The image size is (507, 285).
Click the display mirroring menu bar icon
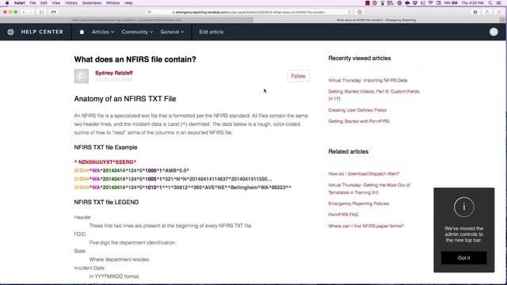click(x=439, y=3)
